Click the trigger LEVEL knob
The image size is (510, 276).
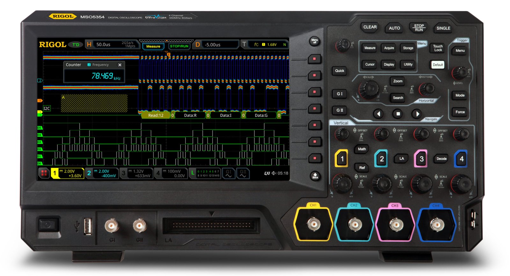tap(459, 73)
